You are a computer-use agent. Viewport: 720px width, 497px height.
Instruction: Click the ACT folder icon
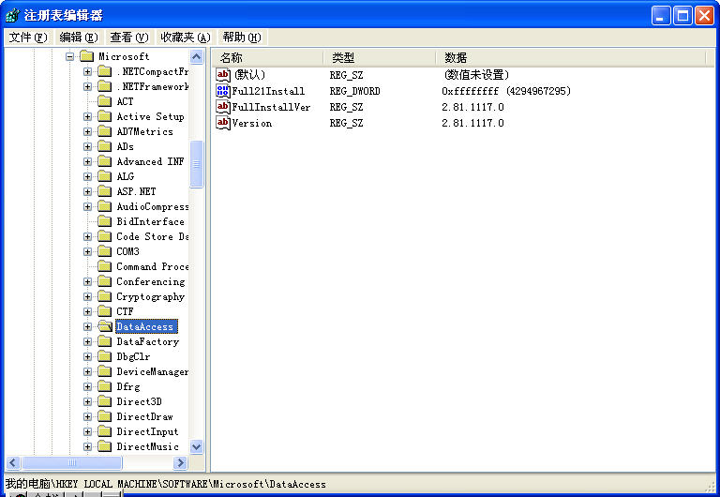[x=105, y=101]
